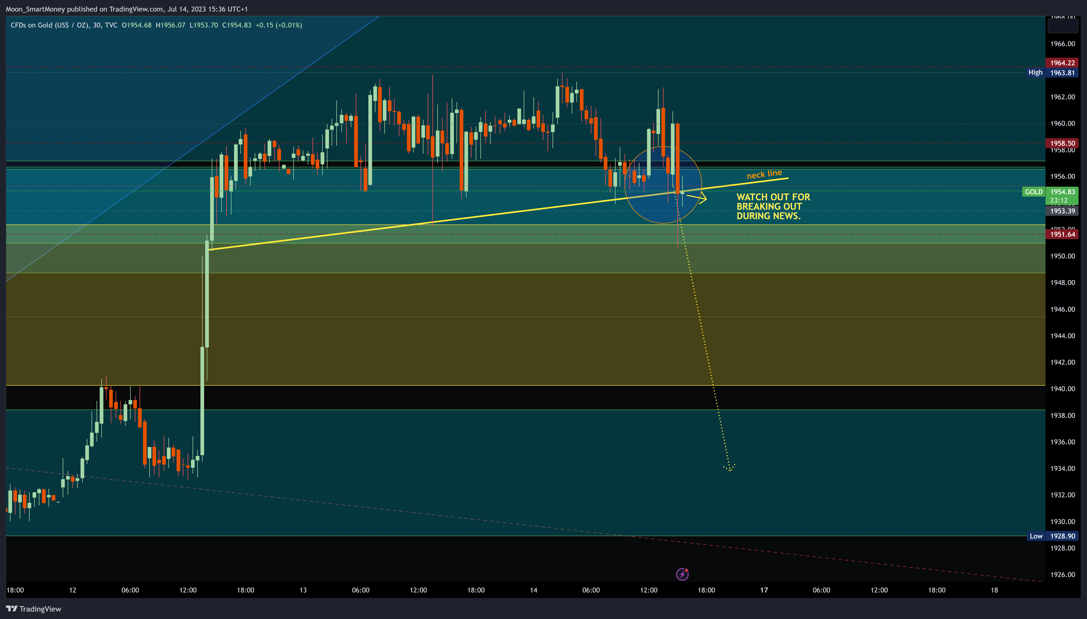Click the gray price label 1953.39
Image resolution: width=1087 pixels, height=619 pixels.
pos(1062,211)
